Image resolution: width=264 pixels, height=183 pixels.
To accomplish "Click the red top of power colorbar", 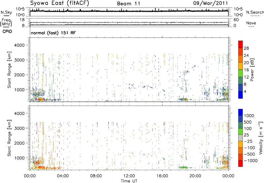I will pos(241,44).
